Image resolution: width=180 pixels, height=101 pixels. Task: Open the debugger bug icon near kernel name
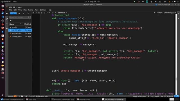(155, 13)
